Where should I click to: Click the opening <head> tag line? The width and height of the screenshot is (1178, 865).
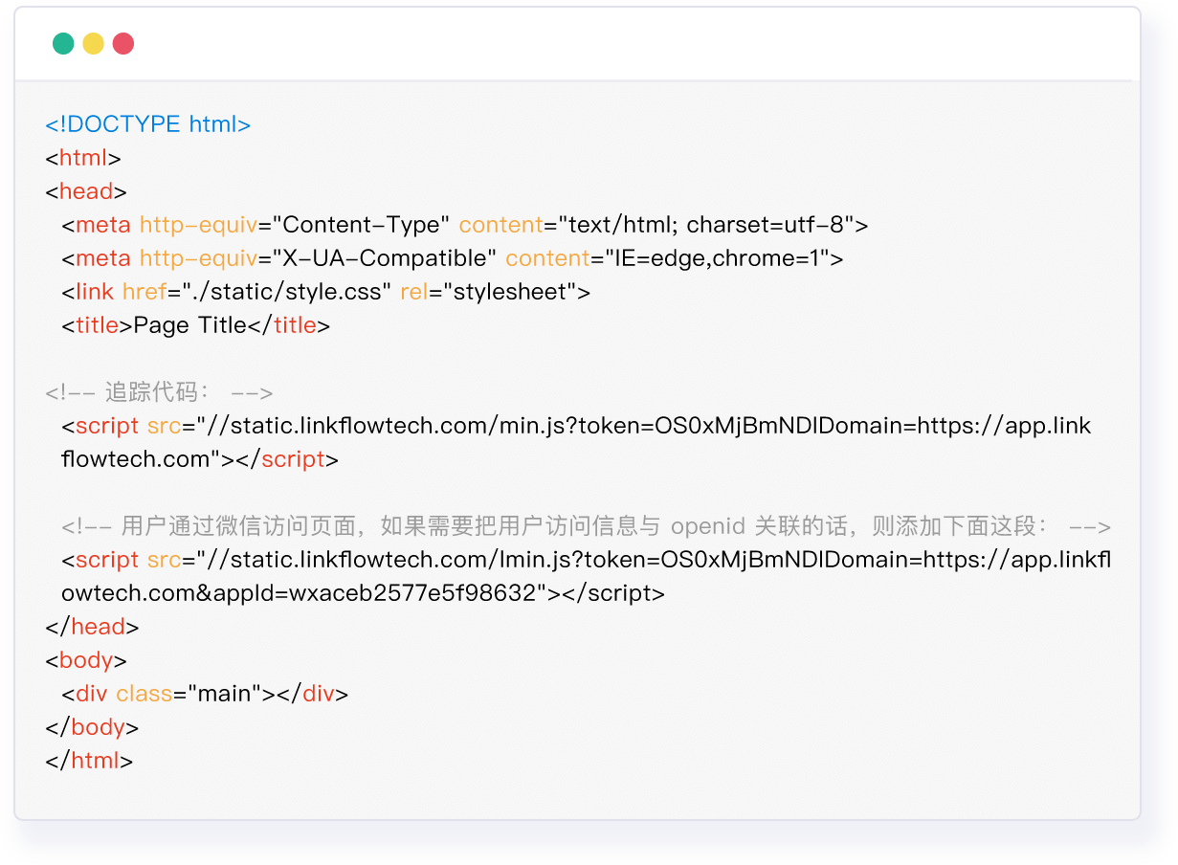tap(86, 191)
